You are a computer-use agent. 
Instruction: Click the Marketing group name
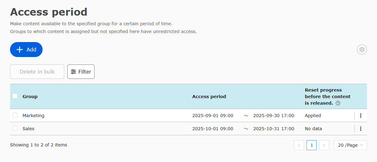tap(34, 116)
